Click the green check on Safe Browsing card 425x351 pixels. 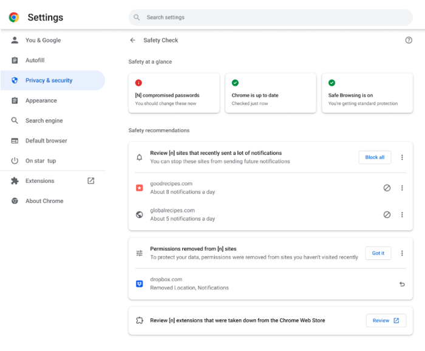[331, 83]
